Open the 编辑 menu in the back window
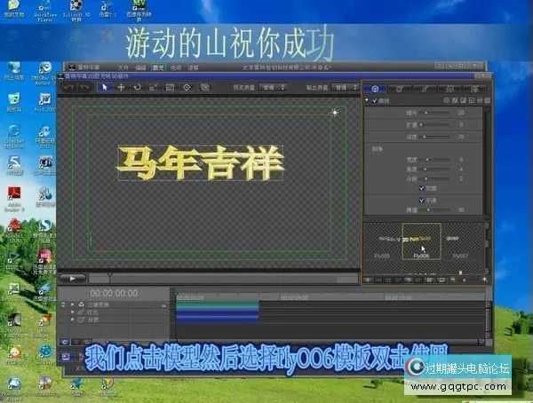The image size is (533, 403). [x=140, y=67]
